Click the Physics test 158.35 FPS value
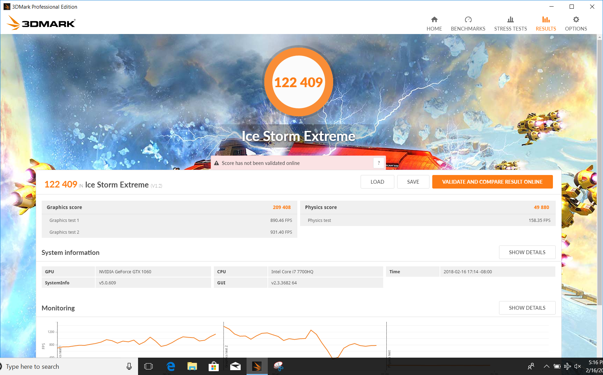603x375 pixels. pos(539,220)
